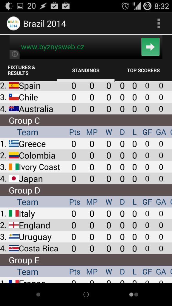Tap the Costa Rica flag icon
This screenshot has height=306, width=172.
(14, 248)
